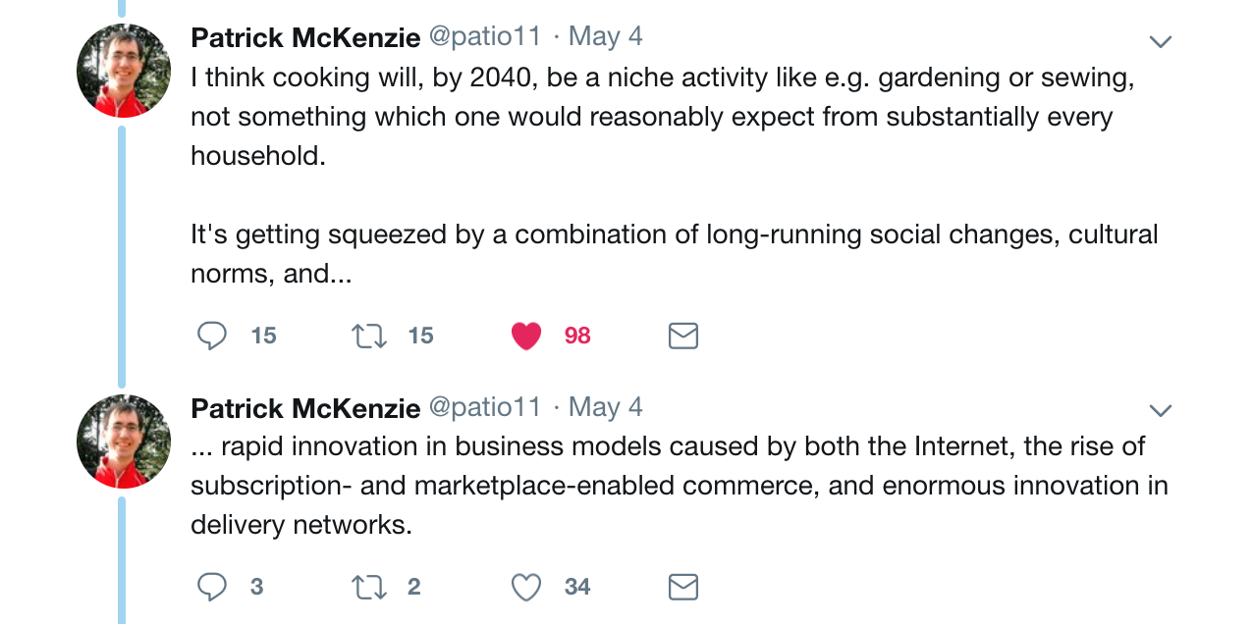Toggle off the liked heart on the top tweet
This screenshot has width=1253, height=624.
pyautogui.click(x=526, y=335)
